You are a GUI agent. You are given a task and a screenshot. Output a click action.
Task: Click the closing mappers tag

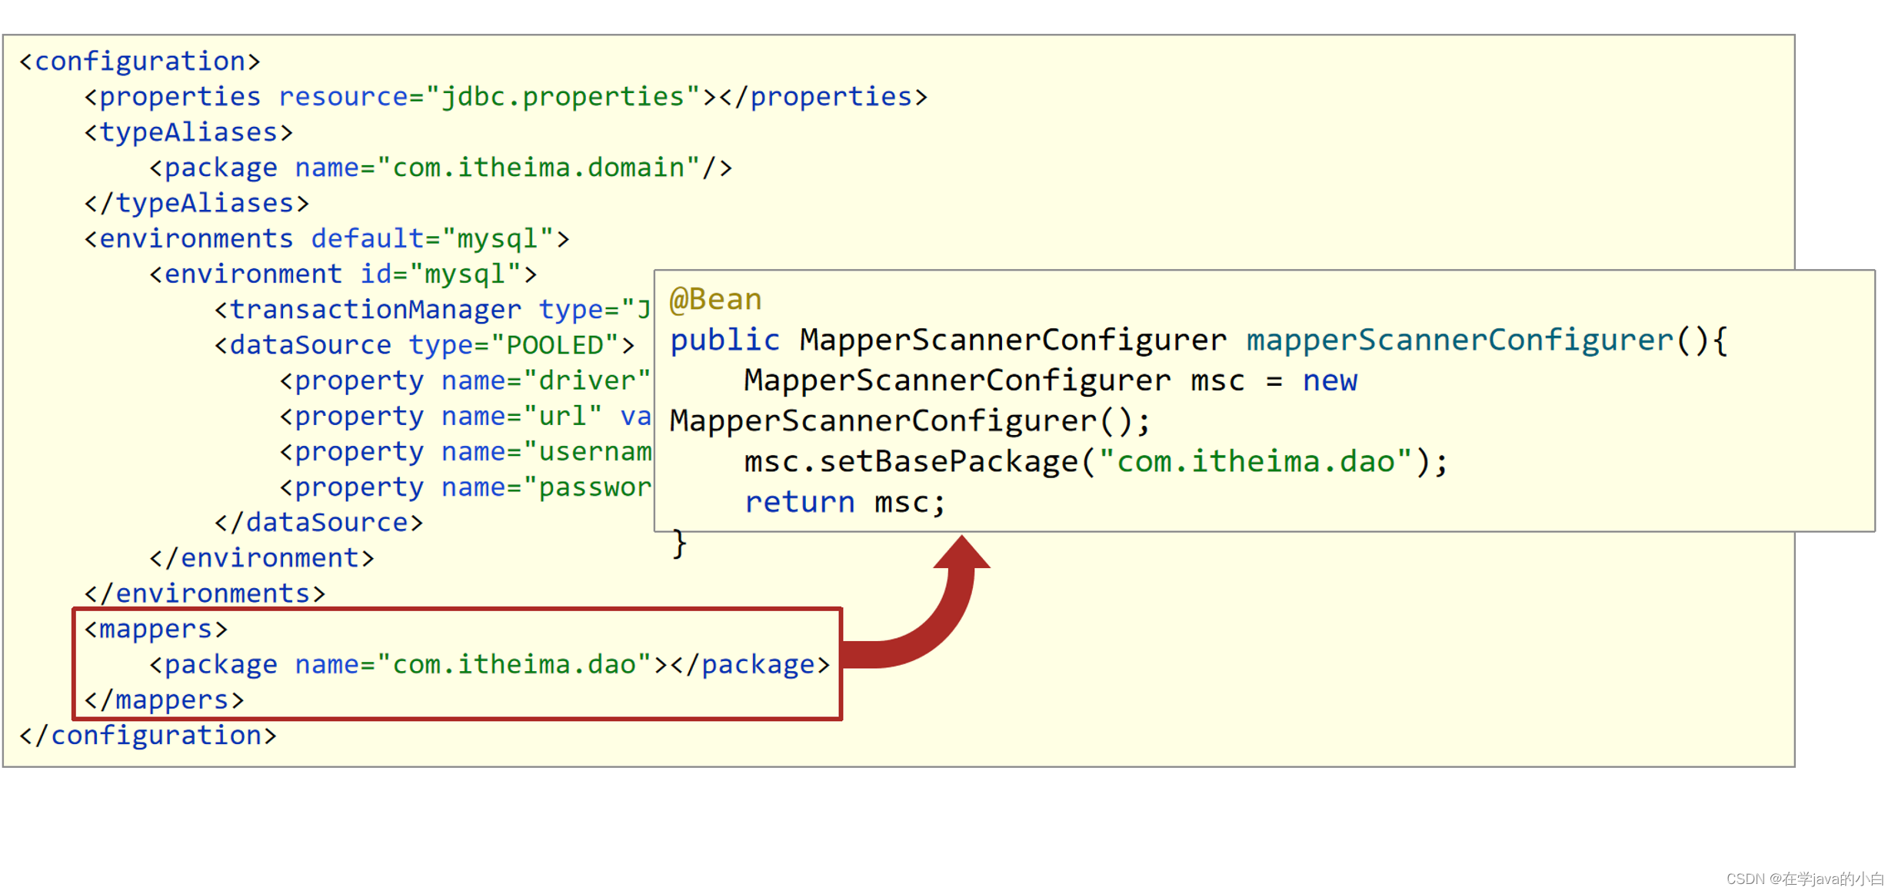(x=164, y=700)
